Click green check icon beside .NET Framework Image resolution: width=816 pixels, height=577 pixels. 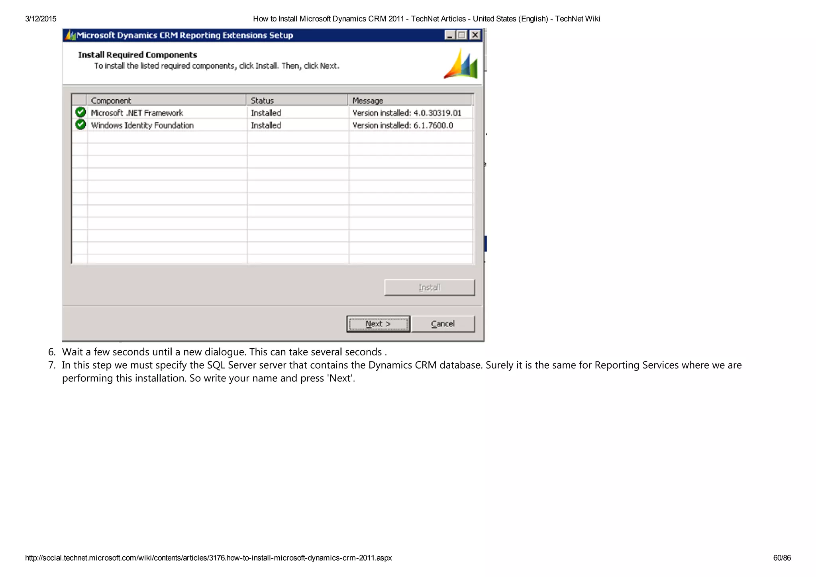tap(80, 112)
